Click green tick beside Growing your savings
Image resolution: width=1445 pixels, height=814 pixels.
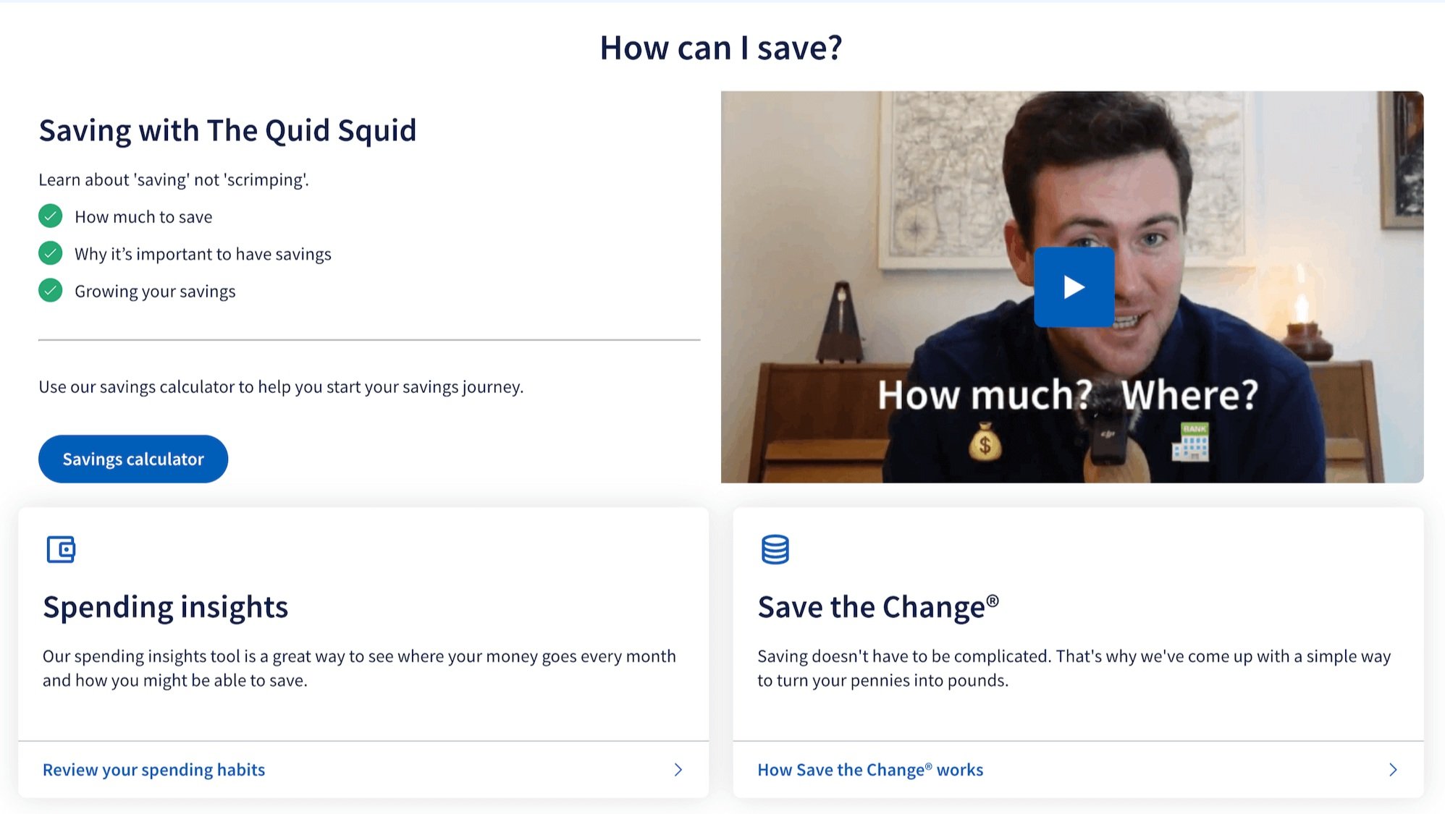[x=51, y=291]
